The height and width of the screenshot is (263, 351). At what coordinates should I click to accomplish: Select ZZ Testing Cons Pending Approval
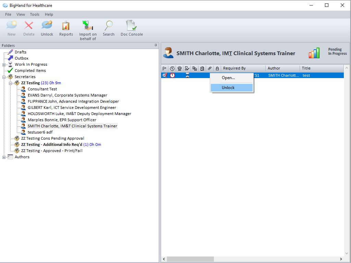click(52, 138)
